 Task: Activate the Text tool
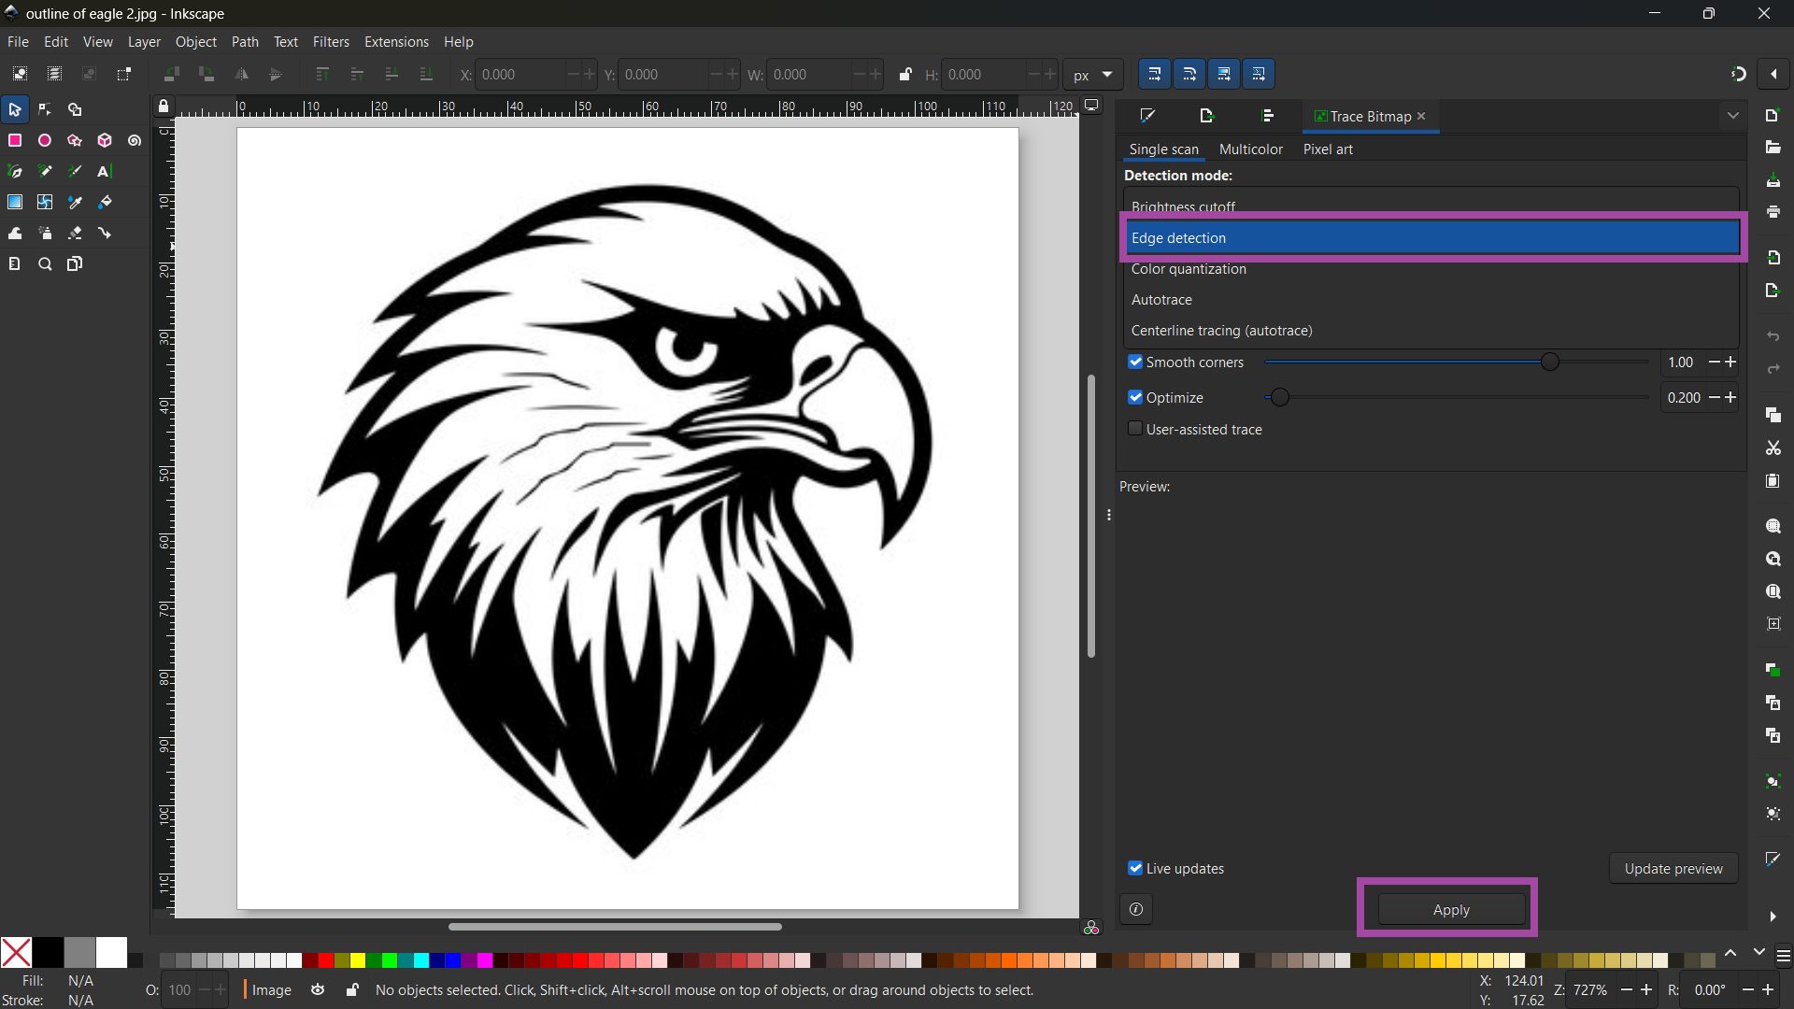click(105, 171)
